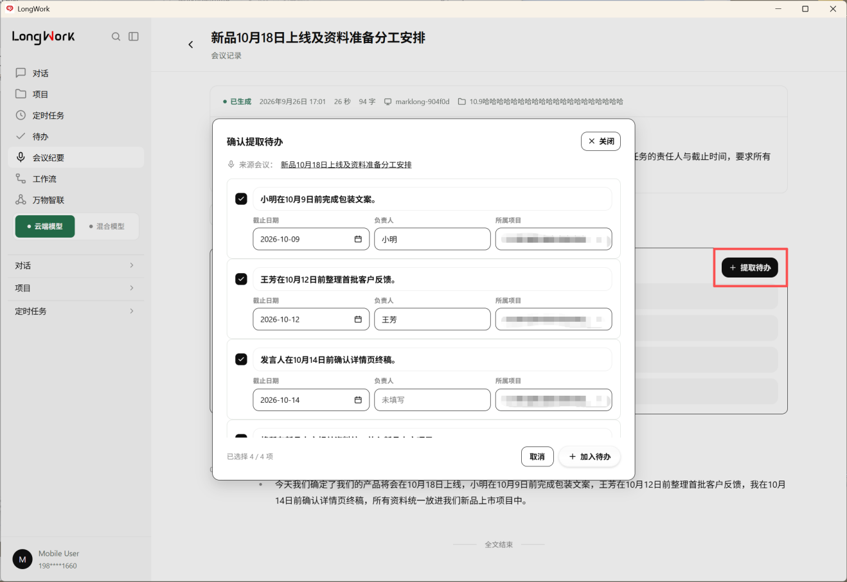Click the empty 未填写 assignee field
The width and height of the screenshot is (847, 582).
pos(432,400)
